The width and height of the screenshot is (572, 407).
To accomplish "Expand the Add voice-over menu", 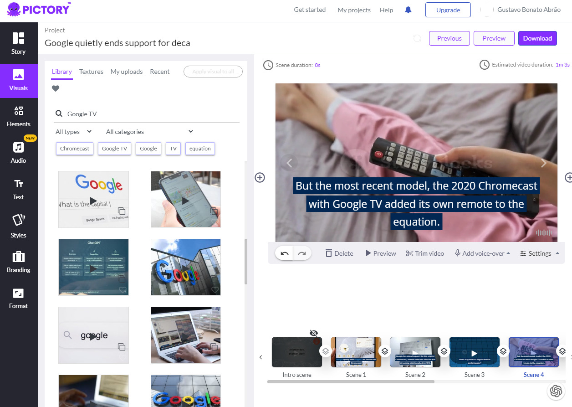I will click(x=482, y=253).
